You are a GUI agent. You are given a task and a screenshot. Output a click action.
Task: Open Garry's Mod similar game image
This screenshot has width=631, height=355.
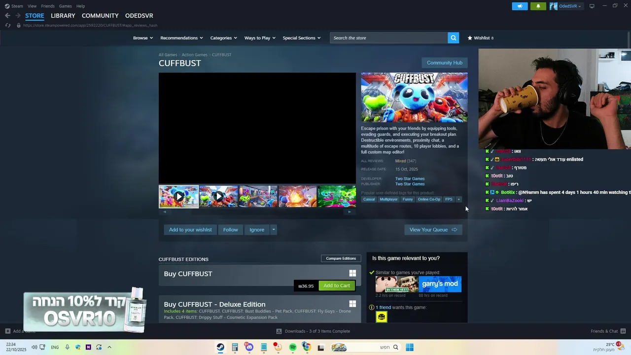pos(440,284)
